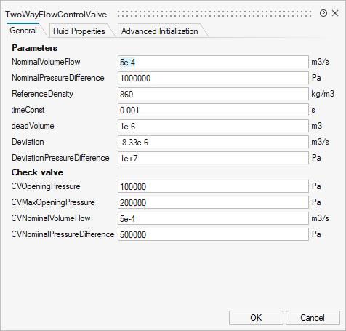Edit the NominalPressureDifference field
The width and height of the screenshot is (346, 331).
[x=213, y=78]
